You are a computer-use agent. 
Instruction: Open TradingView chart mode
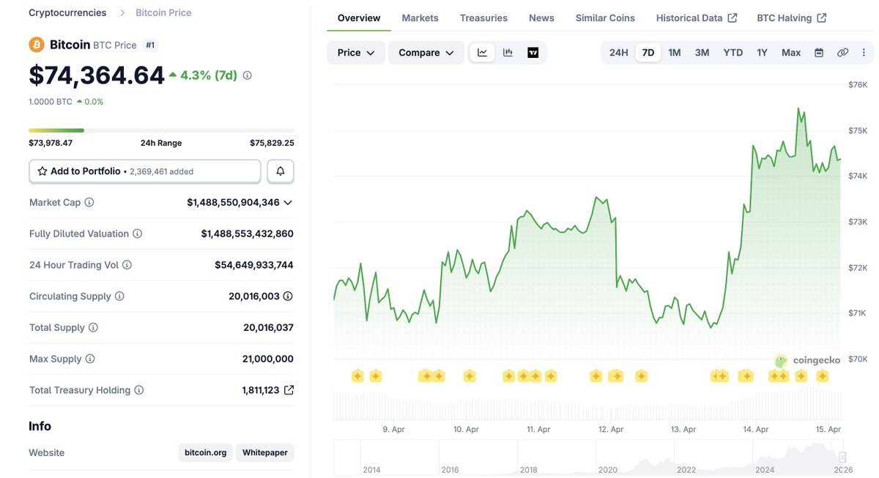(533, 53)
